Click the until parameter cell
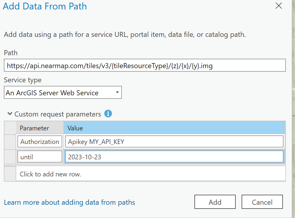 40,157
